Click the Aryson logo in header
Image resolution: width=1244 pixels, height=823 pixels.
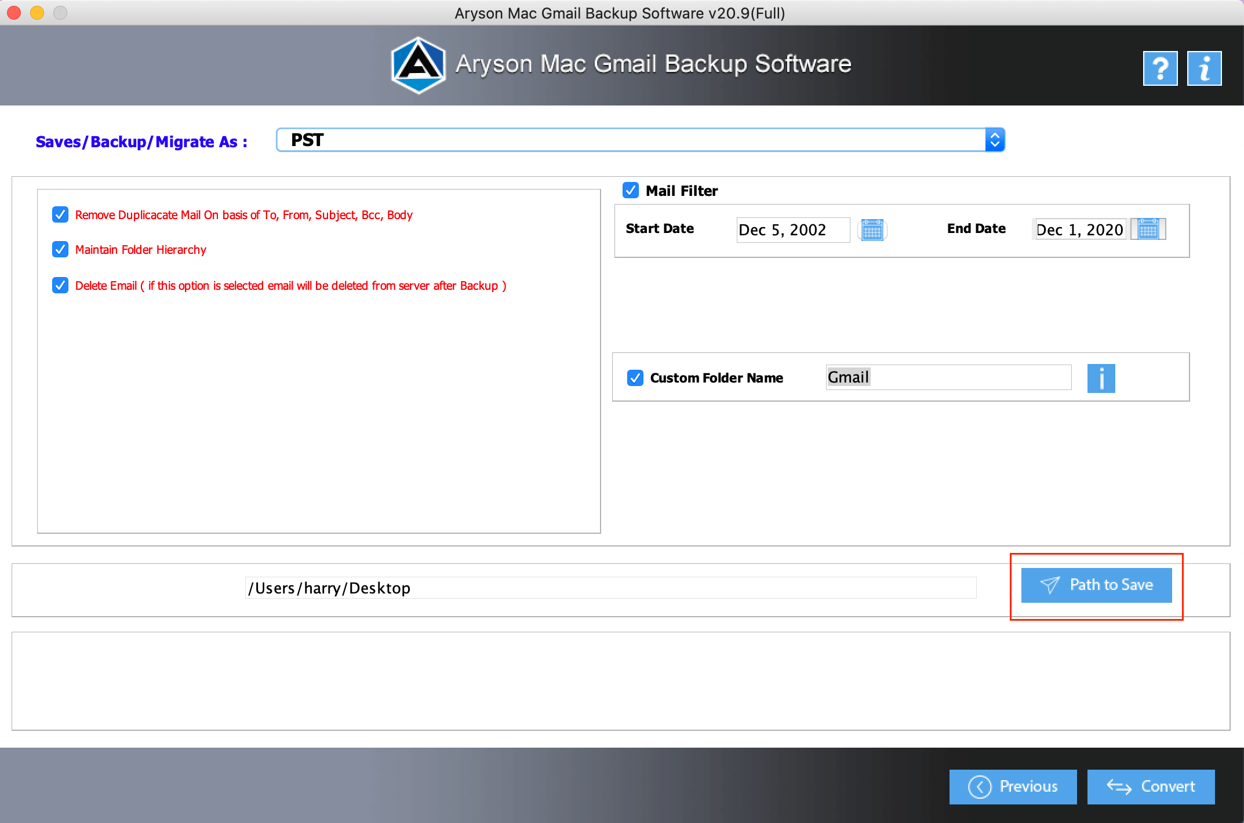(x=418, y=65)
